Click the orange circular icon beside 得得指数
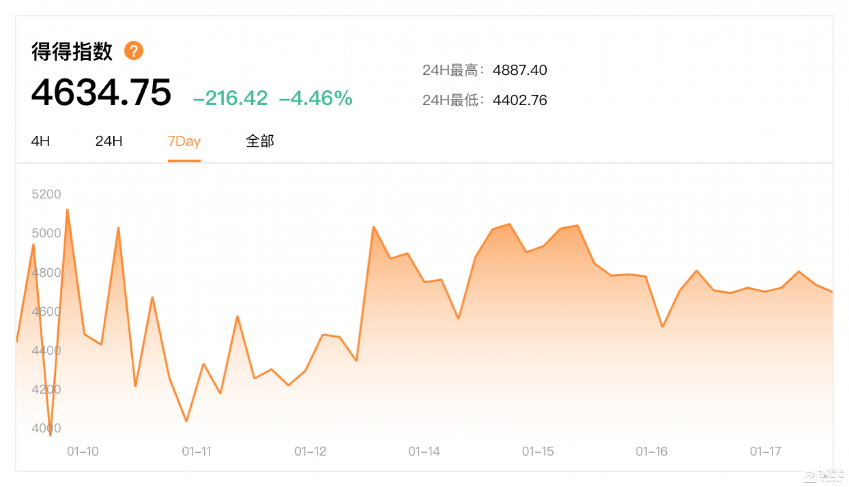The width and height of the screenshot is (849, 487). [x=134, y=51]
